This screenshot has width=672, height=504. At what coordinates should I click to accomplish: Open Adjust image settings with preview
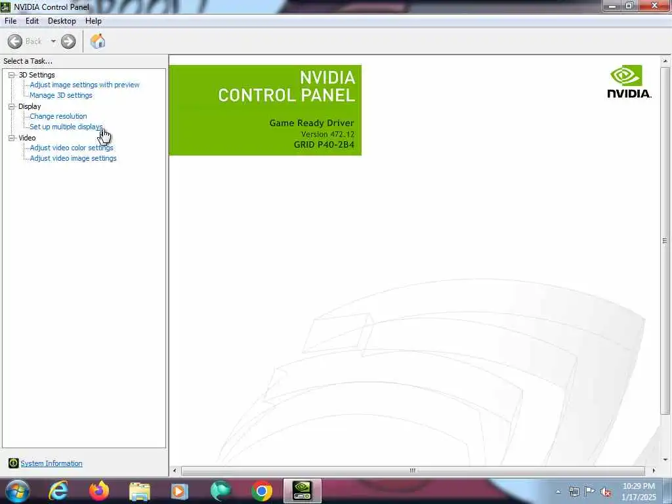pos(85,85)
